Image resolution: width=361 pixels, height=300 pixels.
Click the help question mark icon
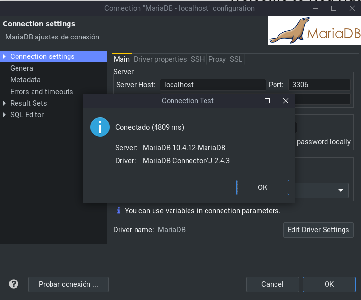click(x=14, y=284)
